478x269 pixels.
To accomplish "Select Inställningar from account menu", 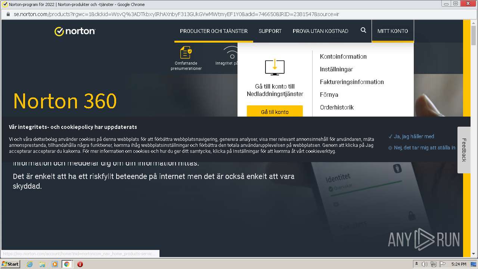I will pyautogui.click(x=336, y=69).
